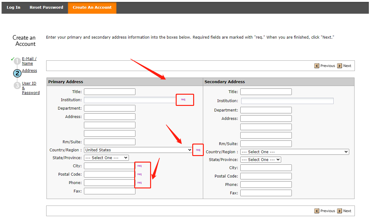Click the req marker beside City
This screenshot has height=218, width=372.
[139, 166]
